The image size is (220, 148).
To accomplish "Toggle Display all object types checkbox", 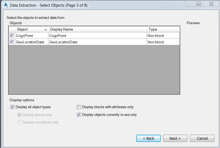I will tap(12, 107).
